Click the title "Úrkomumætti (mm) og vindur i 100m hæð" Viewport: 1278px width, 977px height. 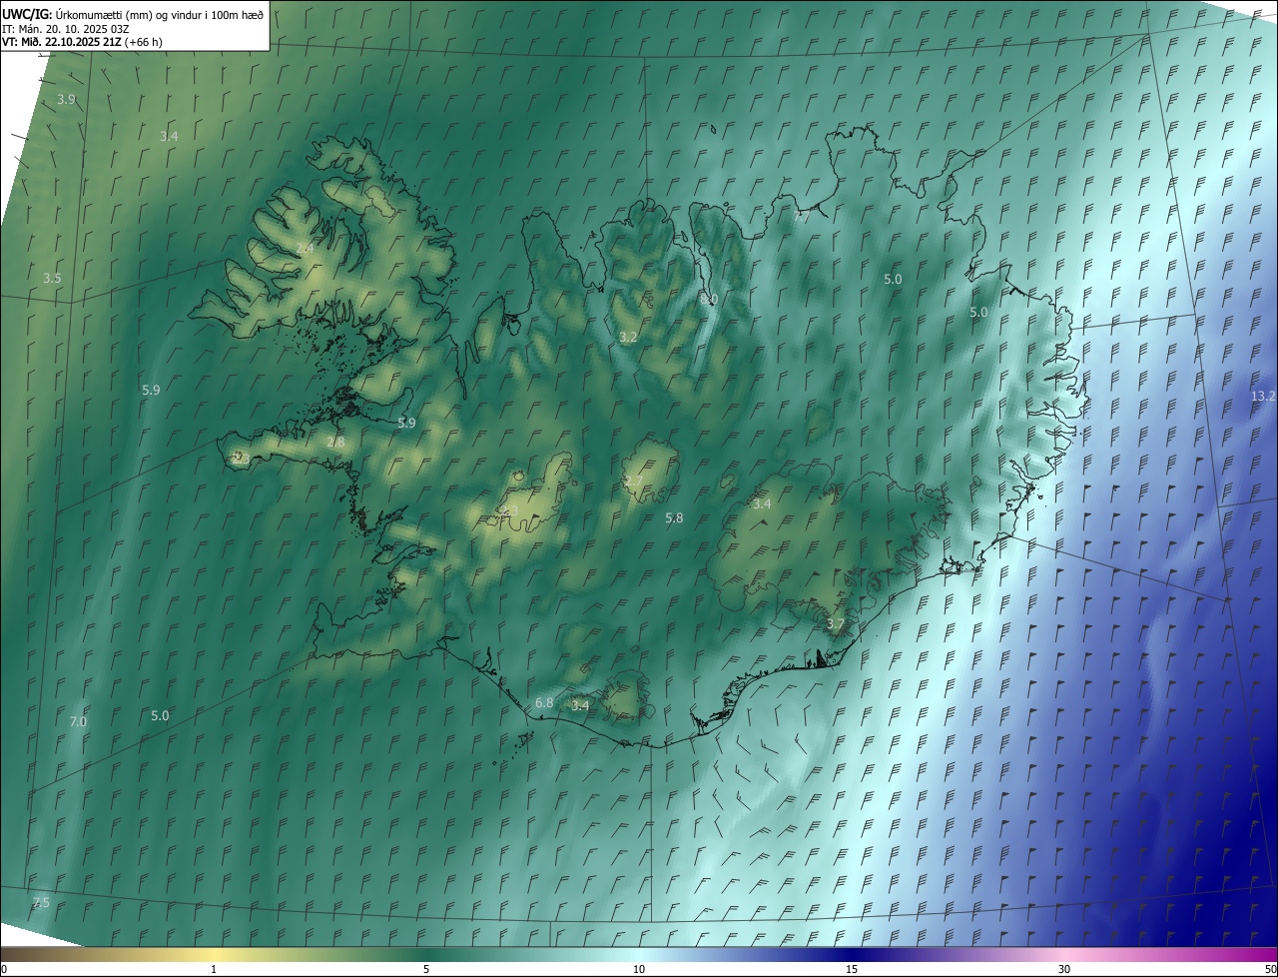(x=160, y=13)
